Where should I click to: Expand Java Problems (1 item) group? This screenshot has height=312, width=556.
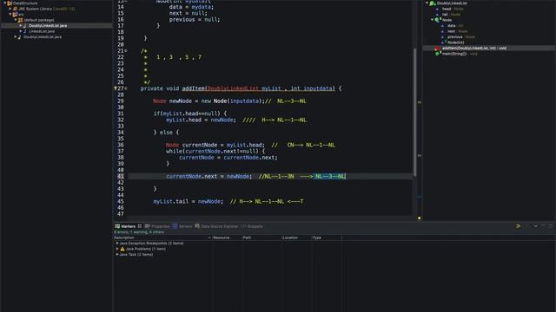coord(117,249)
